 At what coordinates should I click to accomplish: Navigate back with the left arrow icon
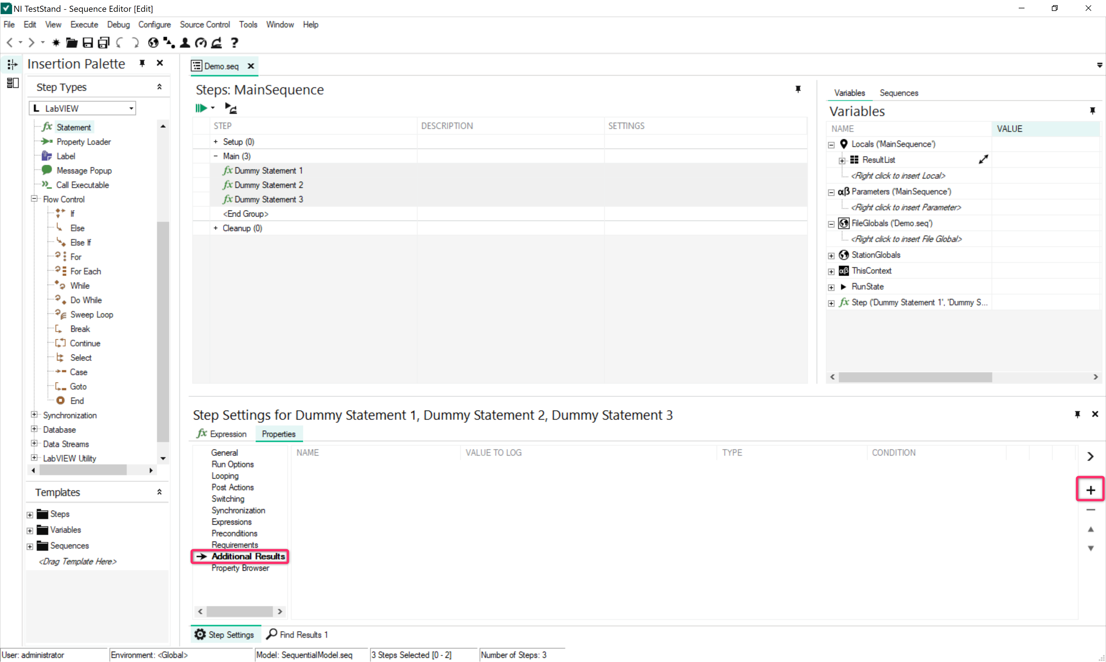pyautogui.click(x=10, y=43)
